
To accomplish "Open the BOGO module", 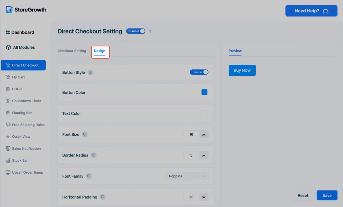I will pyautogui.click(x=14, y=89).
